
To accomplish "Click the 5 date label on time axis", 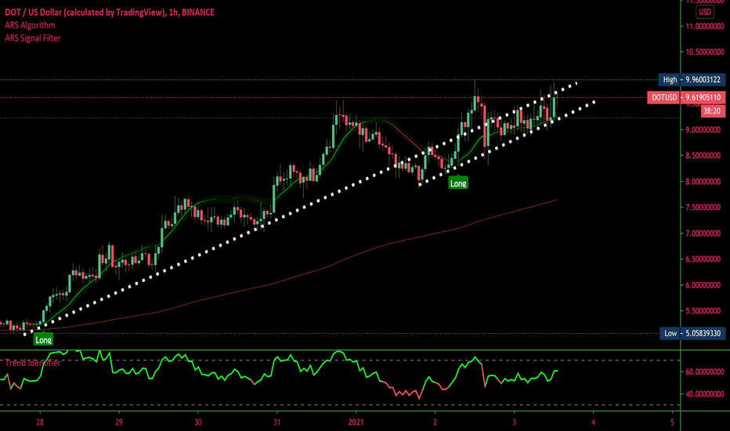I will pos(672,422).
